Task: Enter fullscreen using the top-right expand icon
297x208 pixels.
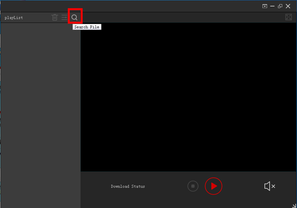Action: tap(289, 17)
